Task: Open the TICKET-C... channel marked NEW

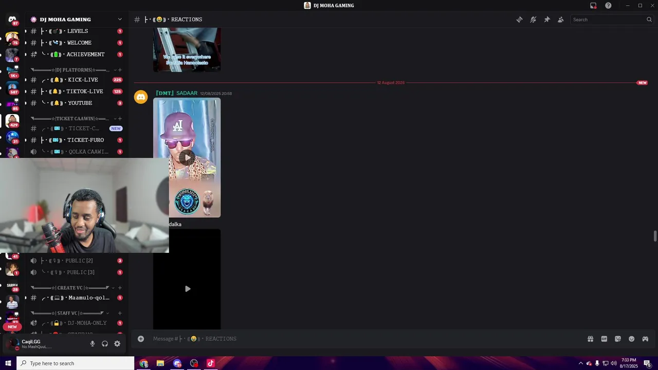Action: [x=76, y=128]
